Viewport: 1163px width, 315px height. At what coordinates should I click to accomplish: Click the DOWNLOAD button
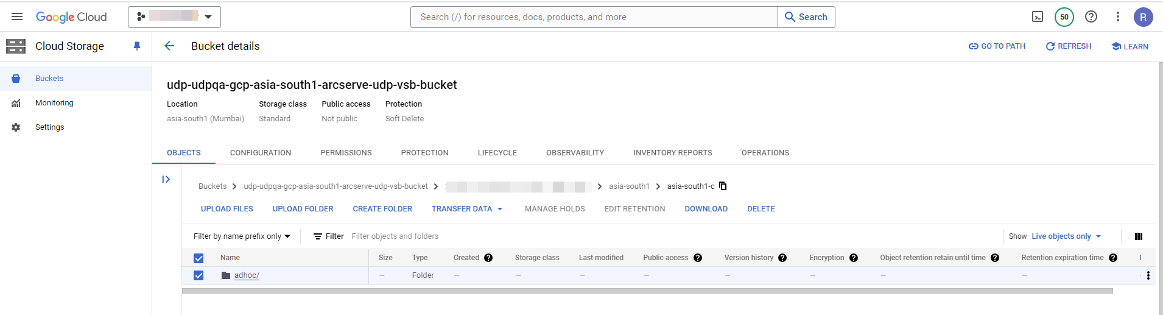706,209
